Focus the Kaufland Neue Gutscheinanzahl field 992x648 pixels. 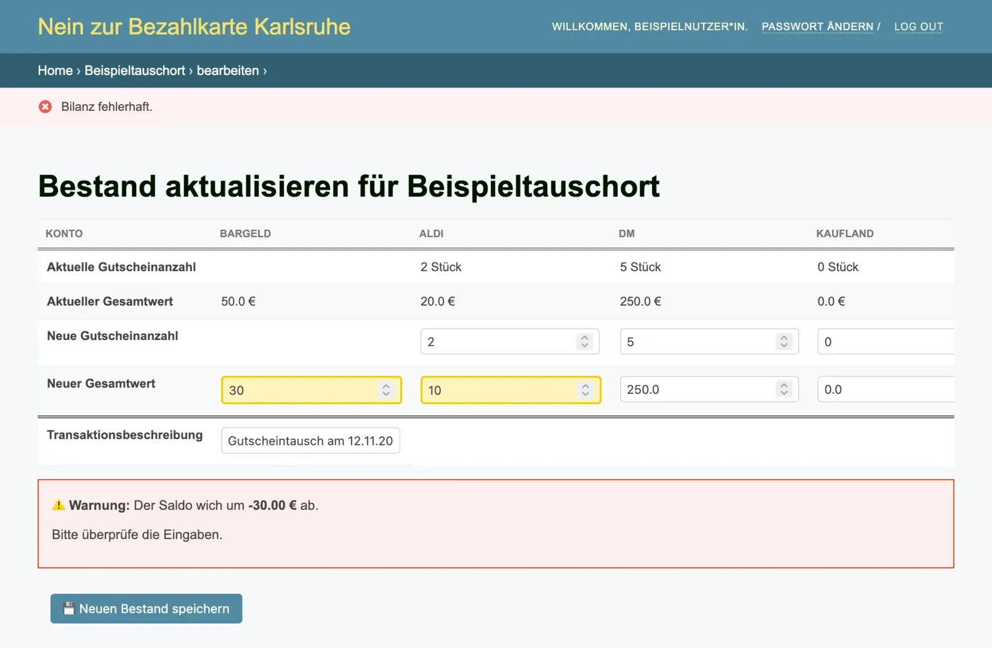point(885,342)
